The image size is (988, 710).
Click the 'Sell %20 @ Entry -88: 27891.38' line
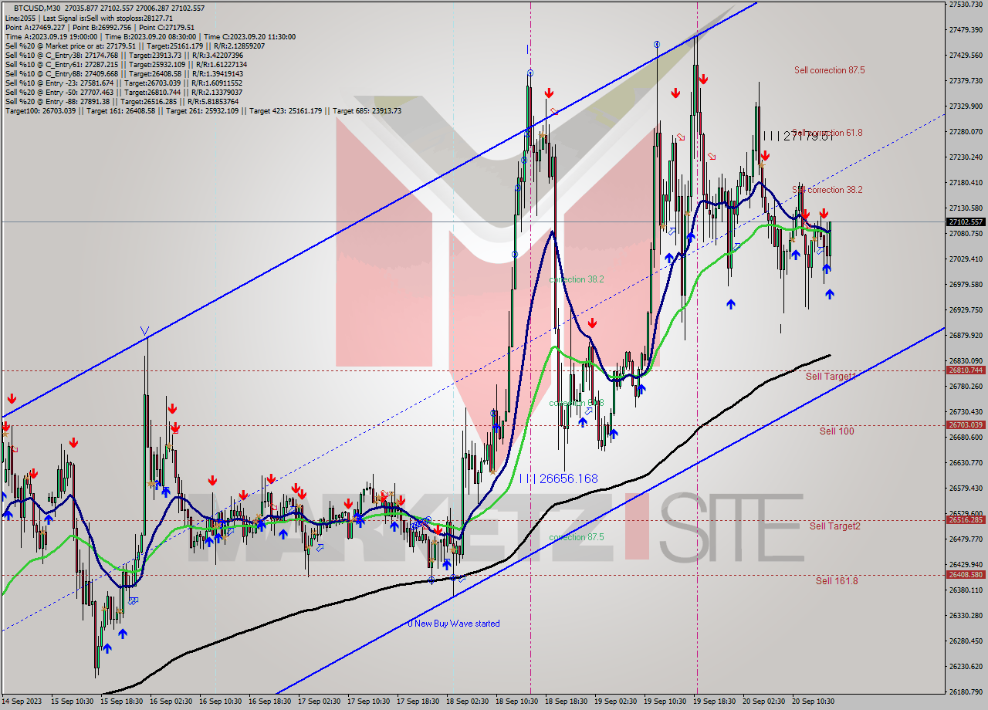tap(122, 101)
